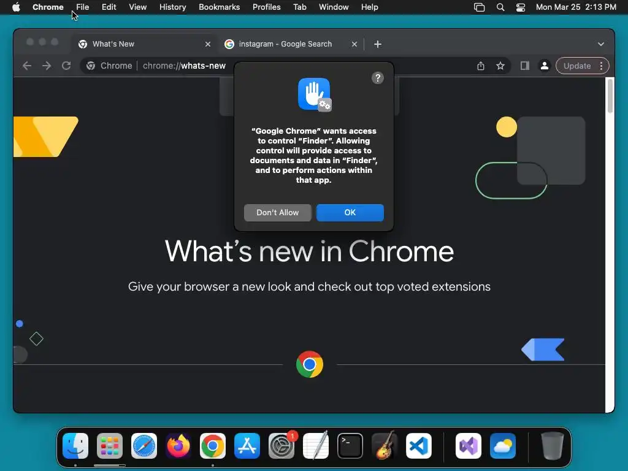Open Terminal from the Dock
The width and height of the screenshot is (628, 471).
[350, 446]
